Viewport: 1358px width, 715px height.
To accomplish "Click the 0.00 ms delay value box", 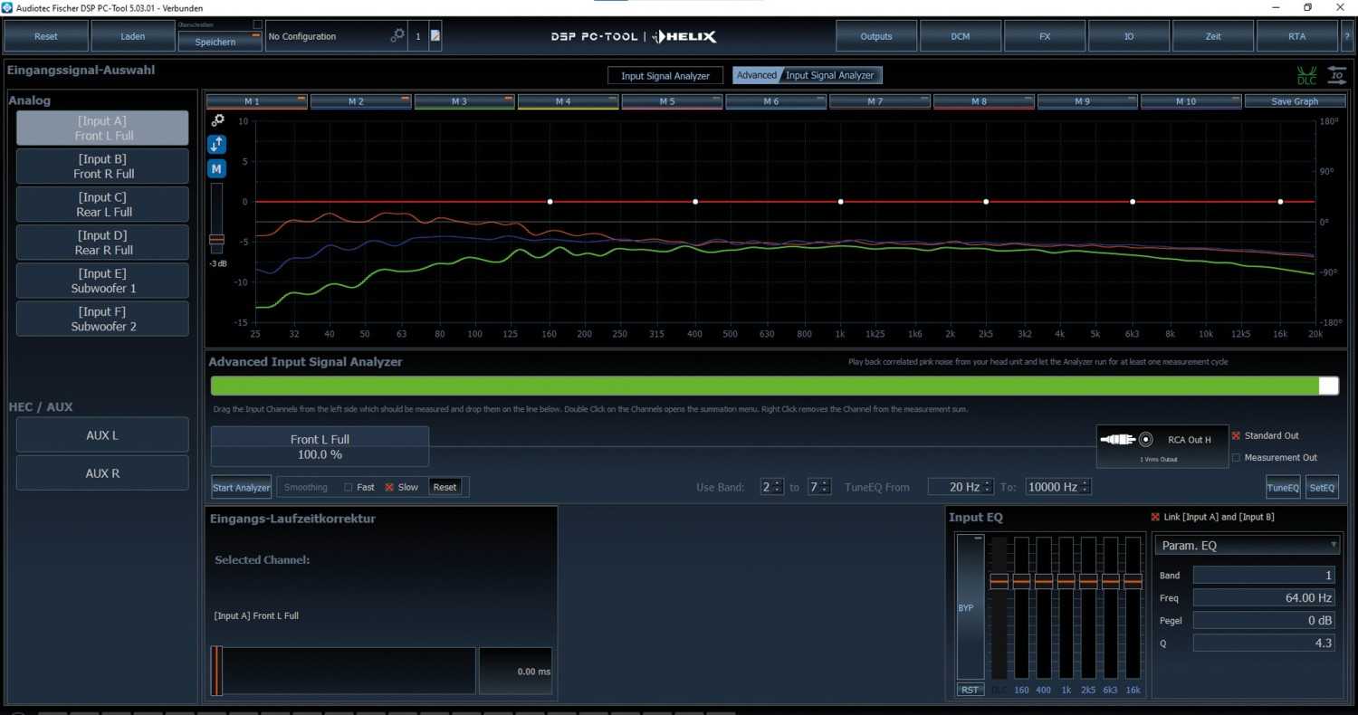I will tap(515, 671).
